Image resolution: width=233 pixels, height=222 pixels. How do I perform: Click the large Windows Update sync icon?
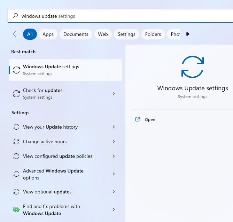192,67
